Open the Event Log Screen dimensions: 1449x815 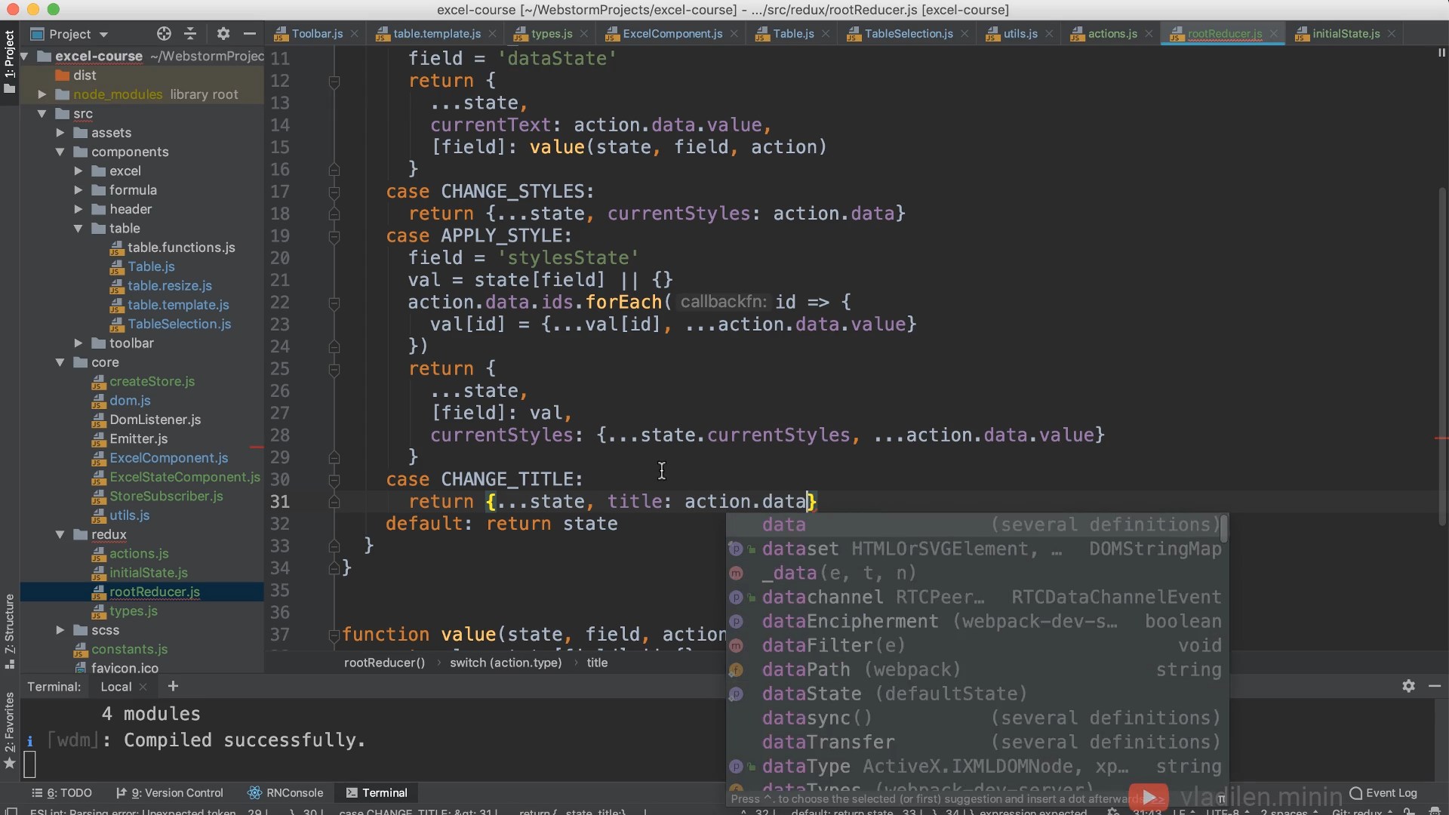(1383, 793)
